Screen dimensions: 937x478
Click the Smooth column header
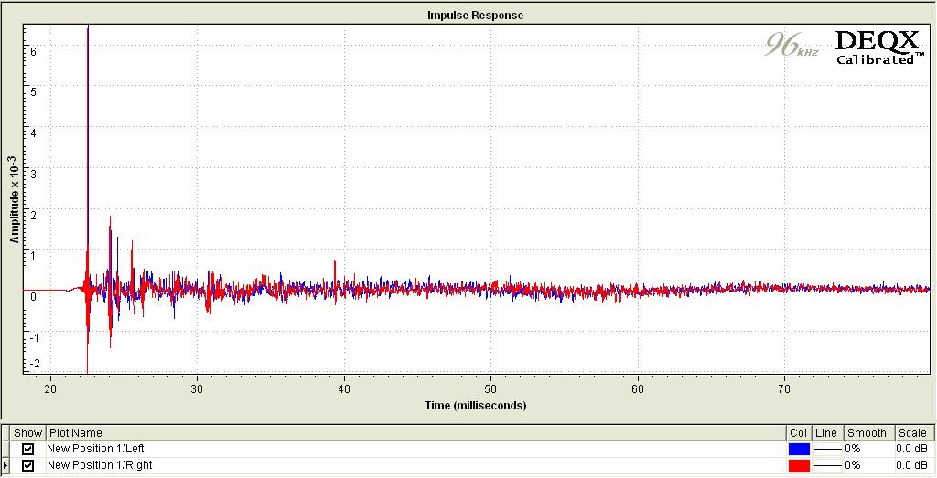[x=867, y=433]
